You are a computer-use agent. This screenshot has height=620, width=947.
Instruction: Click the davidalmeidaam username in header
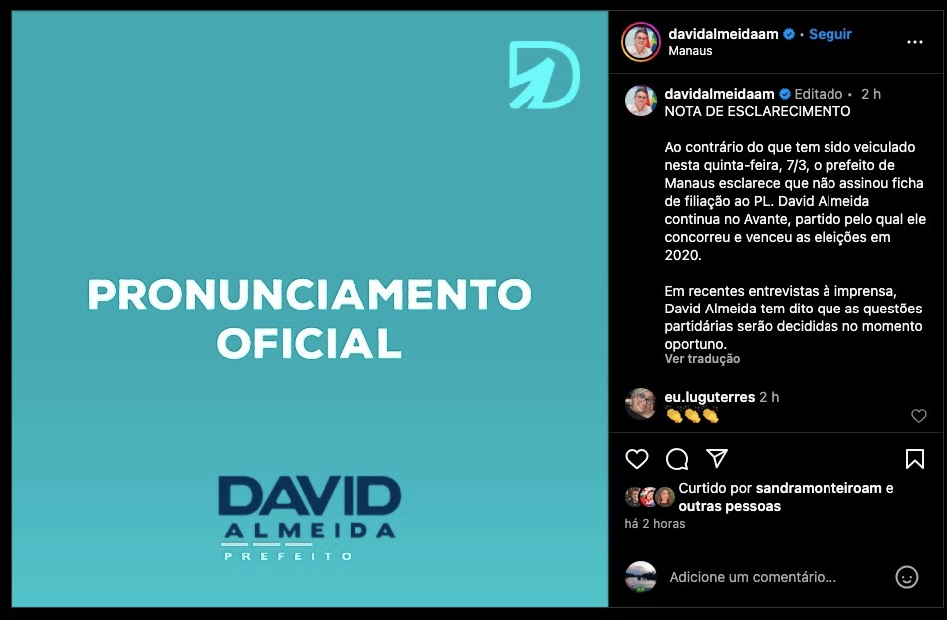723,34
